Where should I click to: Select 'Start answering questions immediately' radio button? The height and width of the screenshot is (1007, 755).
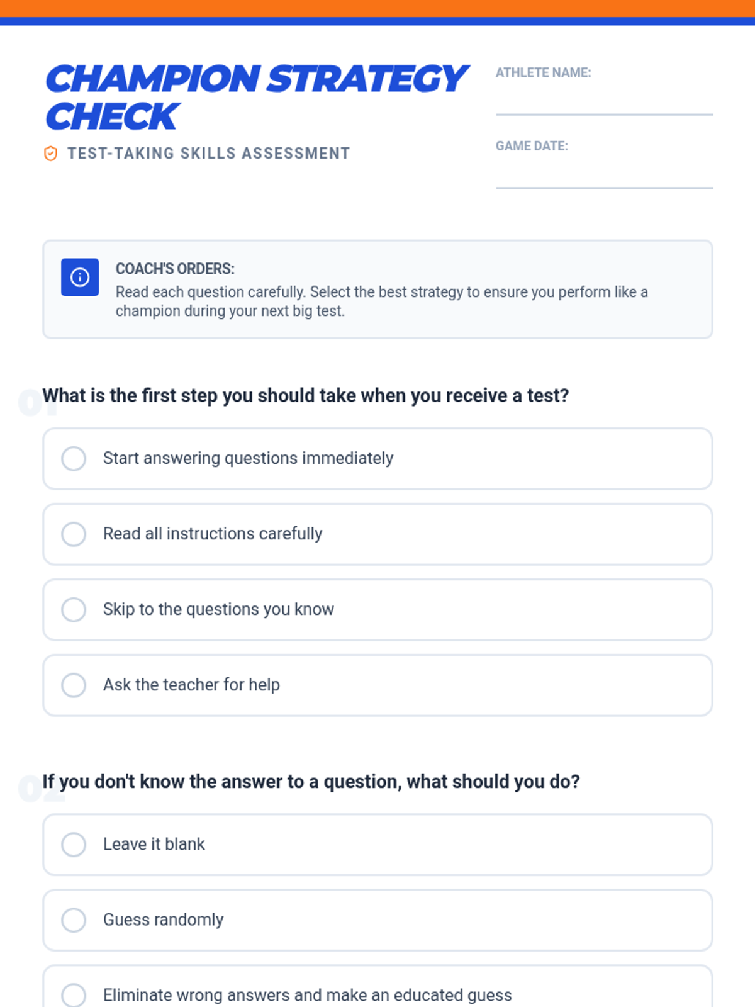74,459
